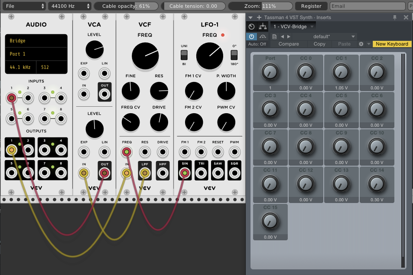Image resolution: width=413 pixels, height=275 pixels.
Task: Expand the triangle menu left of Tassman title
Action: point(250,17)
